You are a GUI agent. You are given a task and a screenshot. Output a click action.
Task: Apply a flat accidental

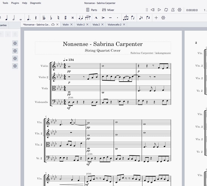51,18
